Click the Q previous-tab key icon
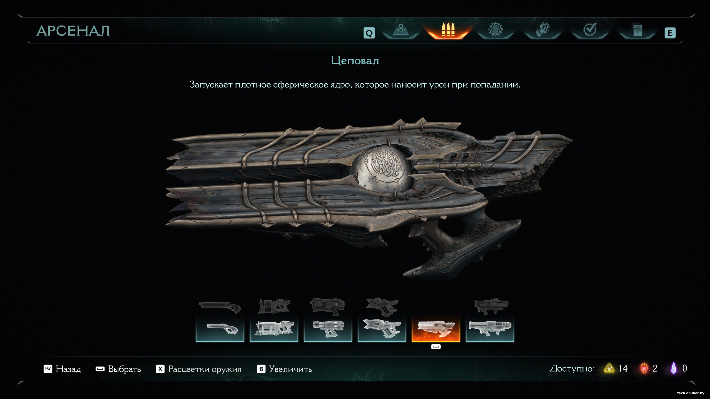Image resolution: width=710 pixels, height=399 pixels. (369, 33)
